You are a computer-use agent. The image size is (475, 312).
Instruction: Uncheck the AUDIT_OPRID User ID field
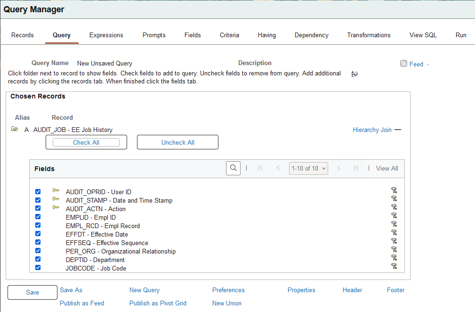[38, 191]
